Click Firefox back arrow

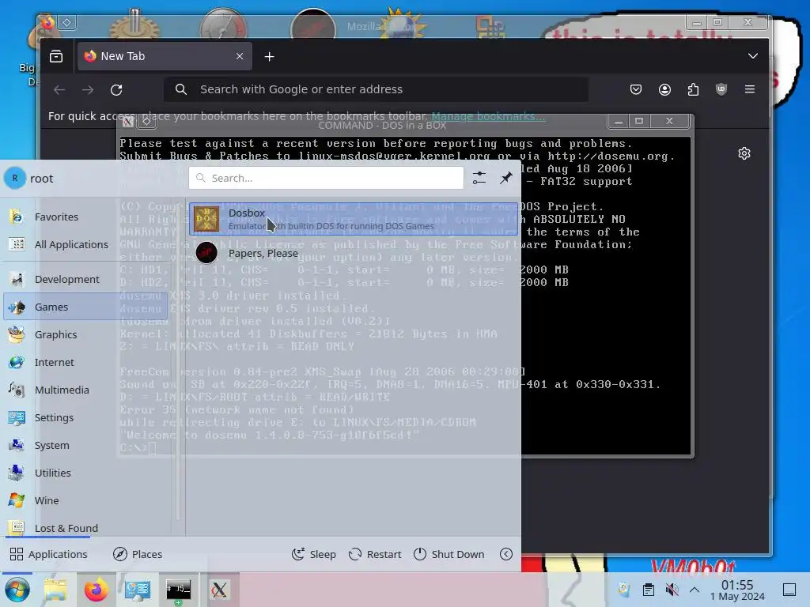tap(59, 90)
